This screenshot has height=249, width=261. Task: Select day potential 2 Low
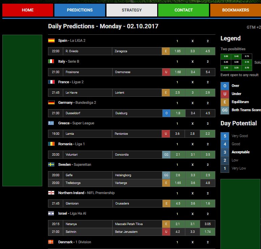(x=225, y=160)
